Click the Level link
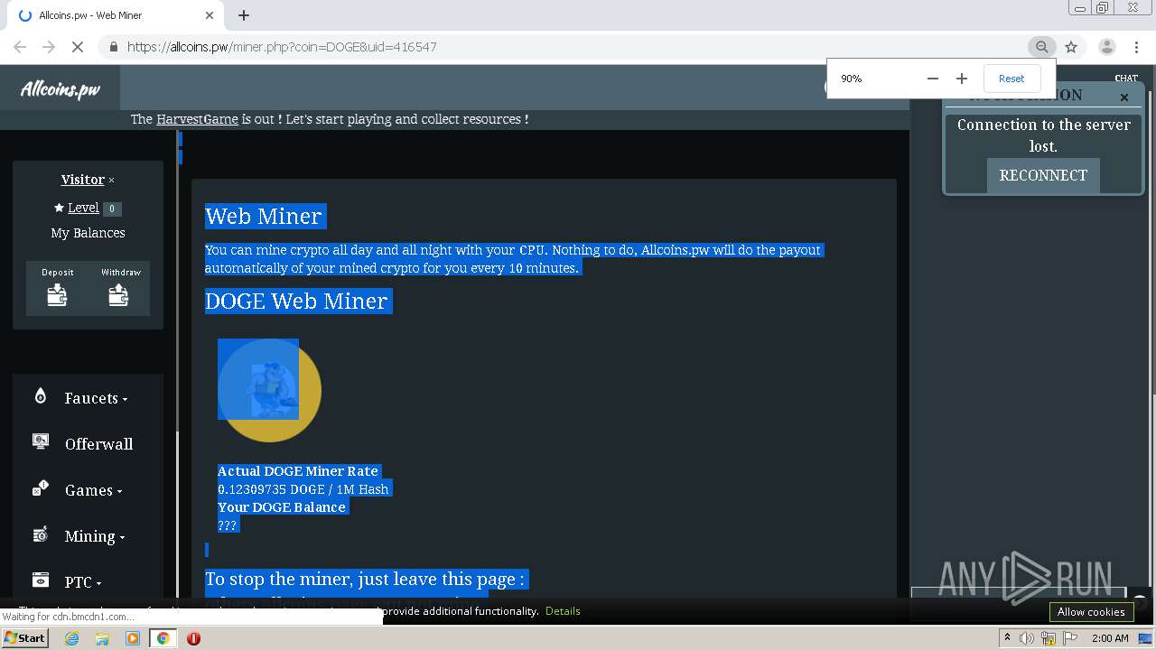 tap(83, 208)
